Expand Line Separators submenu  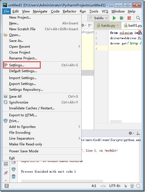coord(42,138)
